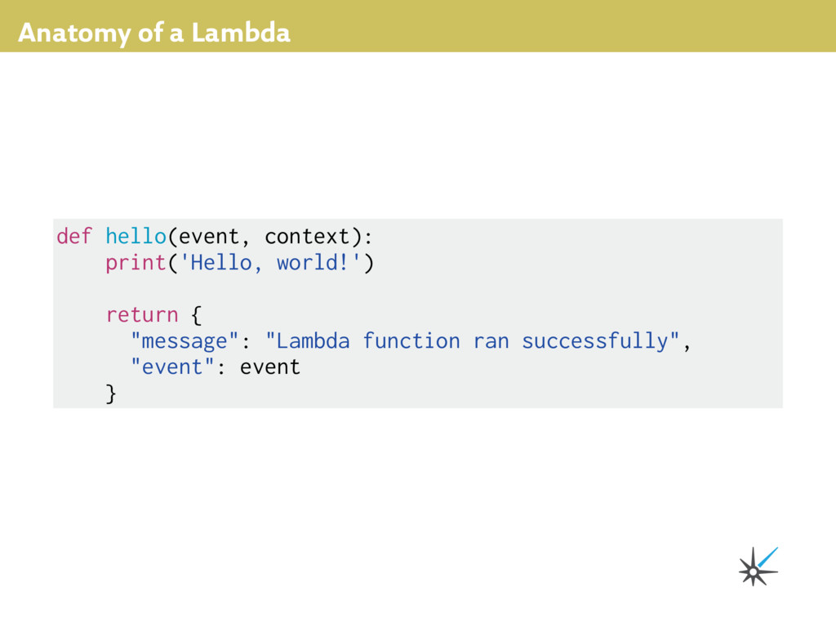Select the 'hello' function name
Screen dimensions: 836x627
point(136,237)
